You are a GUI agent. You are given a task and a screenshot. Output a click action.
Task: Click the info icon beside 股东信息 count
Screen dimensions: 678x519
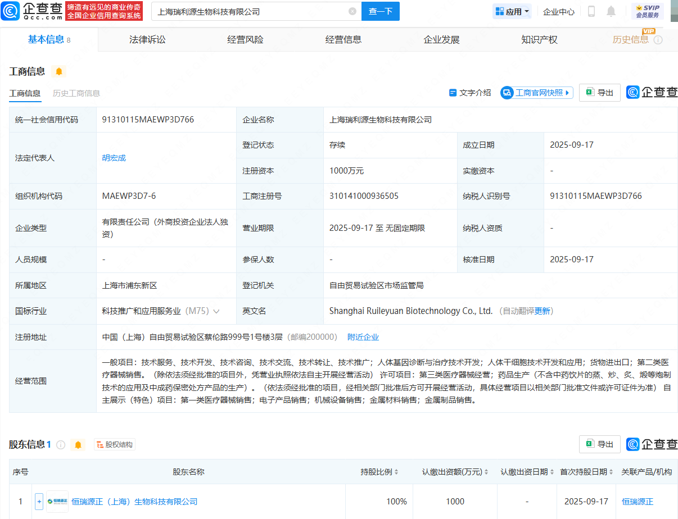click(61, 445)
